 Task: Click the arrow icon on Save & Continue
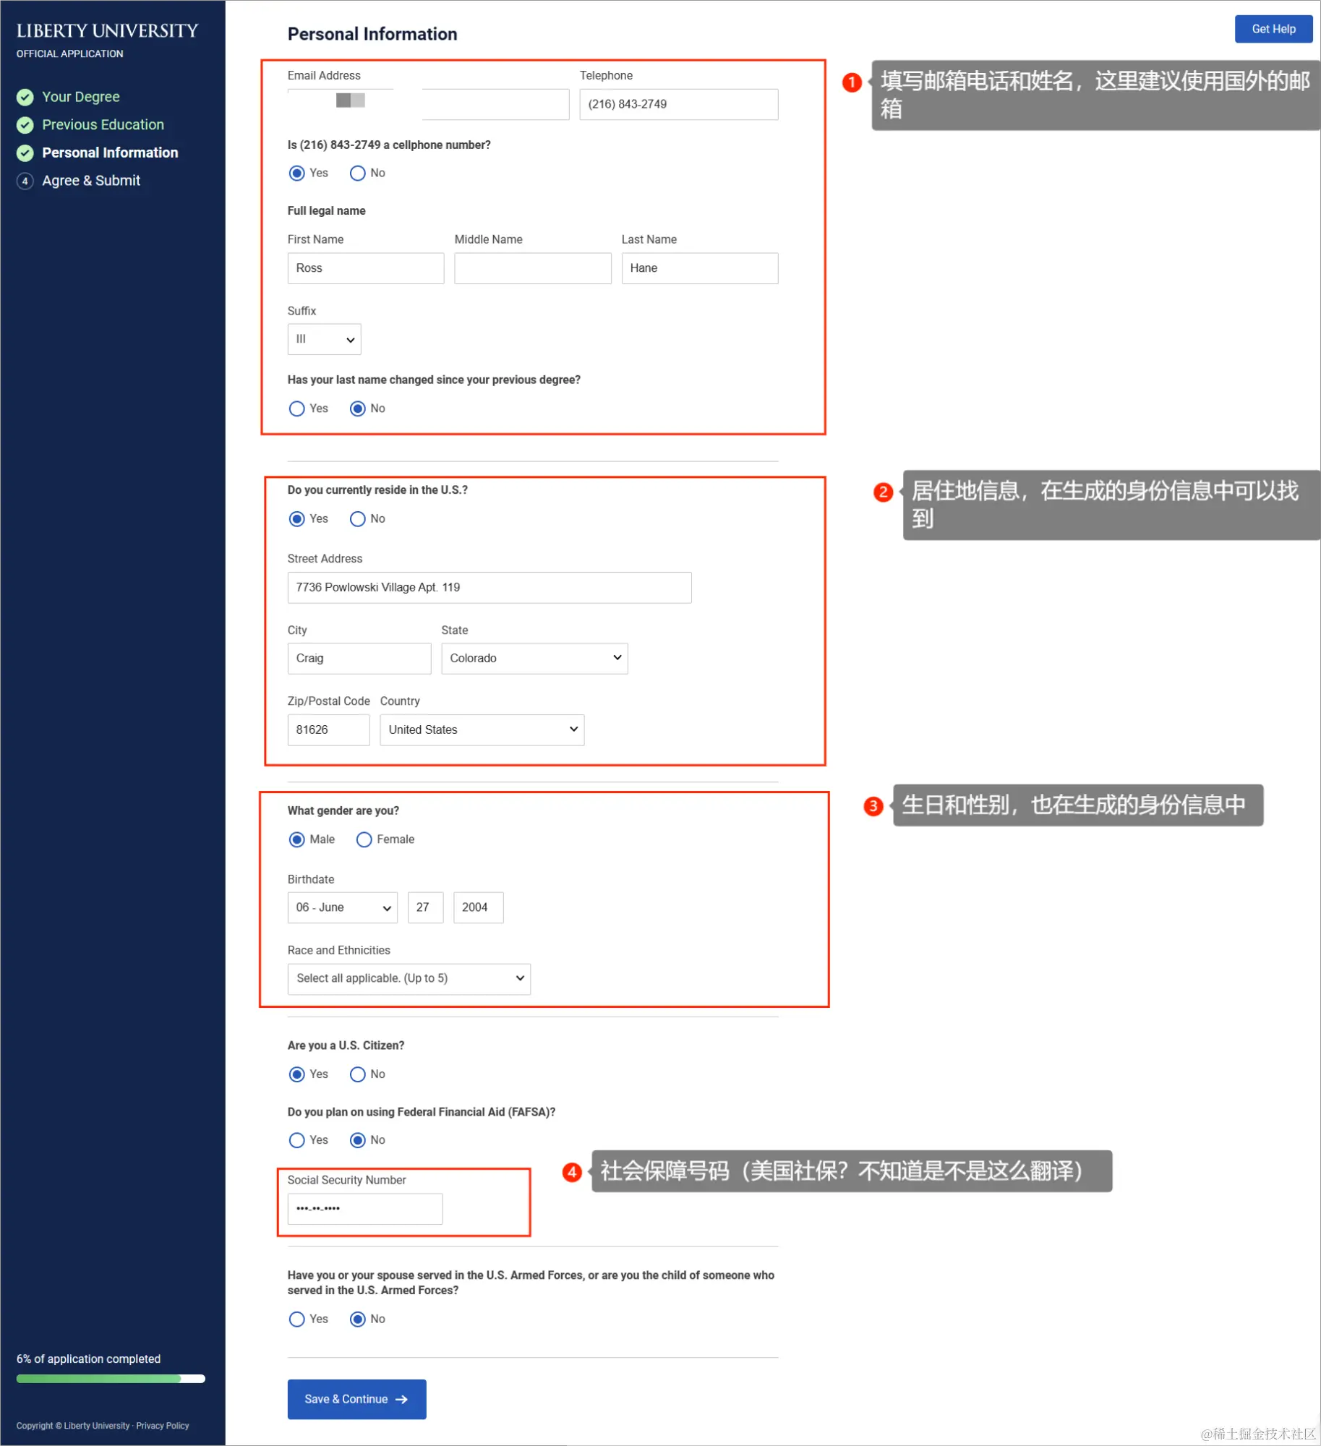click(403, 1399)
